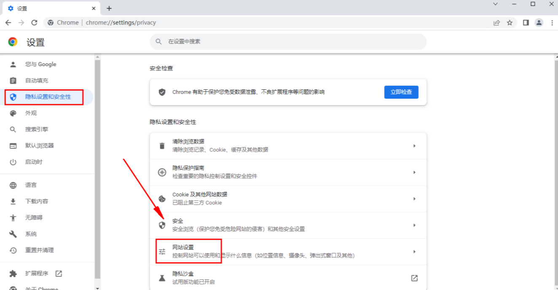This screenshot has width=558, height=290.
Task: Click sidebar scrollbar up arrow
Action: [97, 57]
